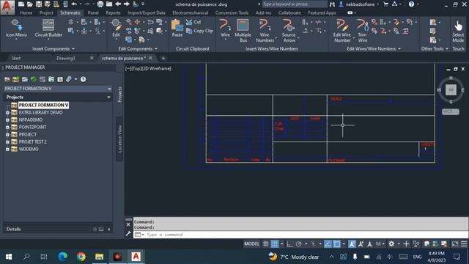Open AutoCAD application menu logo

(7, 7)
